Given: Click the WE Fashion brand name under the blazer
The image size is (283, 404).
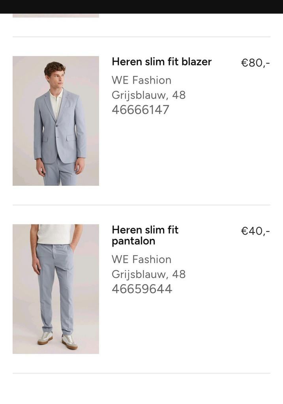Looking at the screenshot, I should tap(141, 80).
